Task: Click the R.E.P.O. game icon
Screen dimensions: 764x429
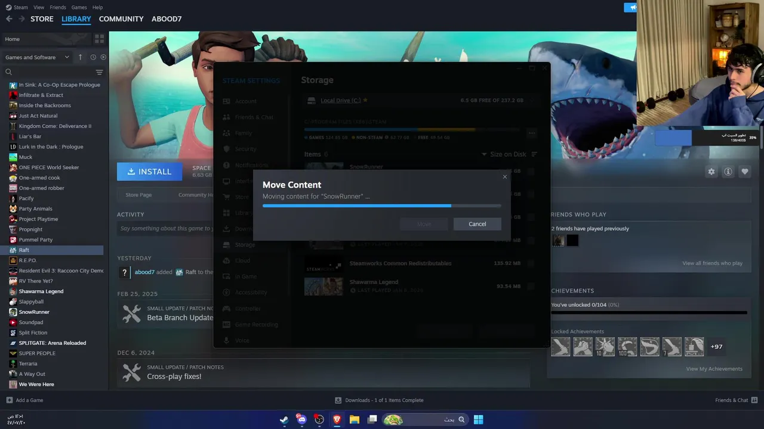Action: (13, 260)
